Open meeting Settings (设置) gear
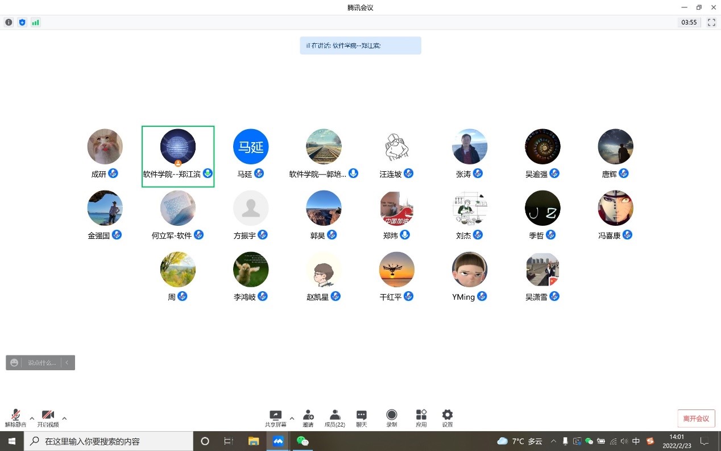The height and width of the screenshot is (451, 721). click(x=447, y=418)
